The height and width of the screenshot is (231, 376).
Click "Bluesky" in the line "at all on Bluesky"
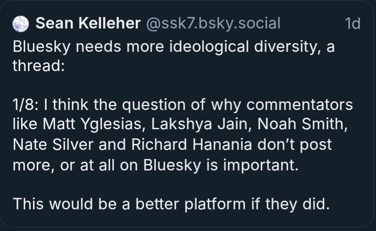[172, 165]
